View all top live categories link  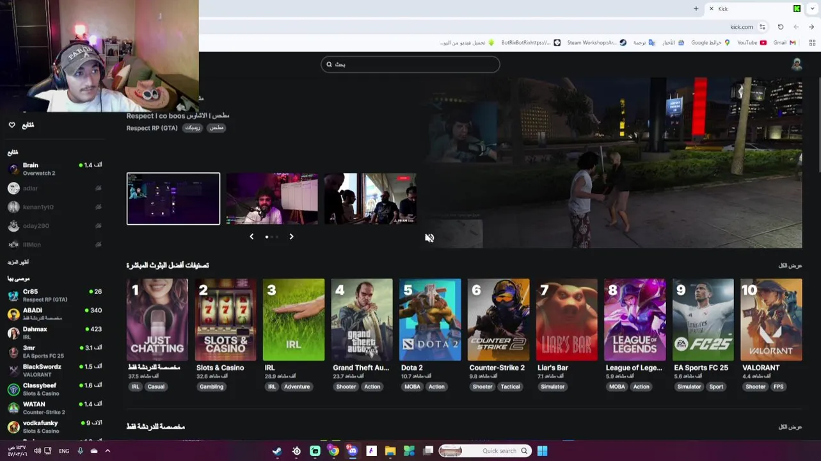click(x=790, y=265)
